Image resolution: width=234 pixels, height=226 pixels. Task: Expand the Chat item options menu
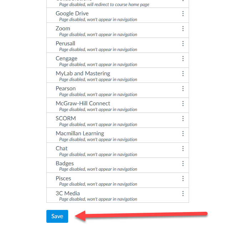183,149
